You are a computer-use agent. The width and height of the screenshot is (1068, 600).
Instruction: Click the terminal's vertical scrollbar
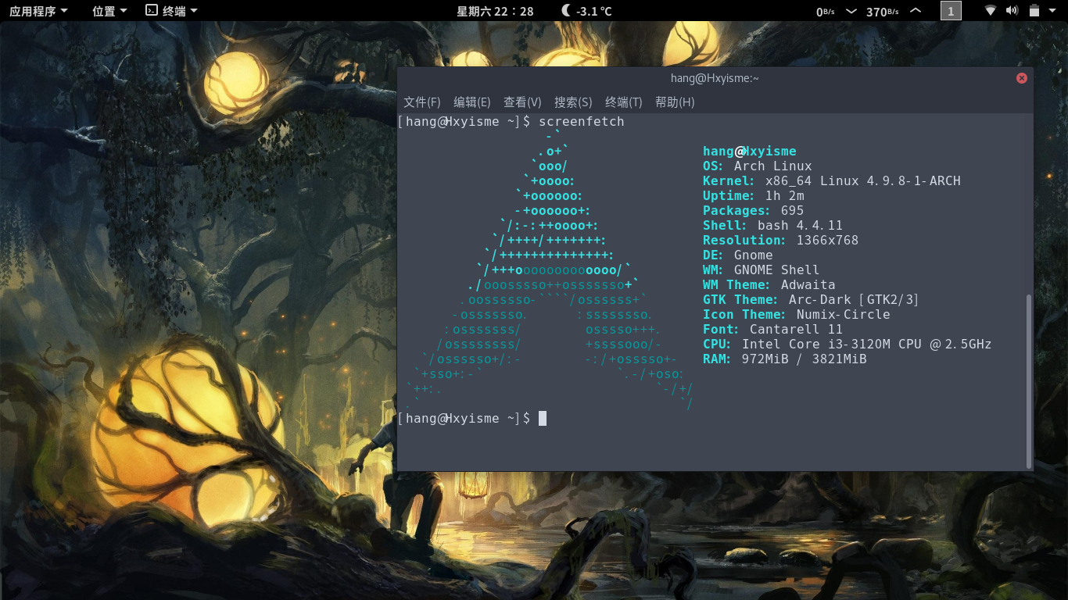(x=1029, y=380)
